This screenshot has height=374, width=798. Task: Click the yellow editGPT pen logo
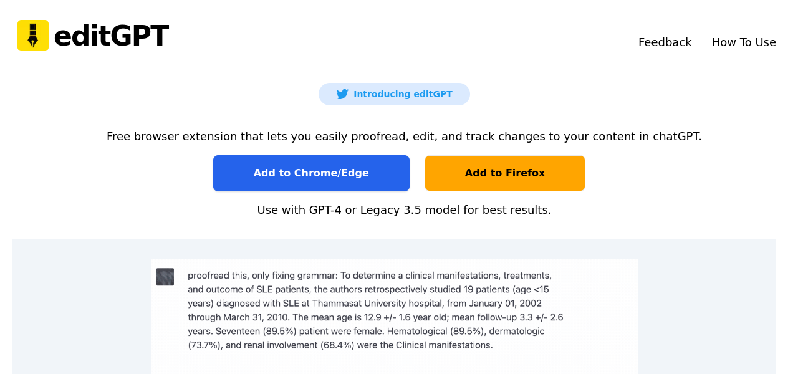pyautogui.click(x=33, y=36)
